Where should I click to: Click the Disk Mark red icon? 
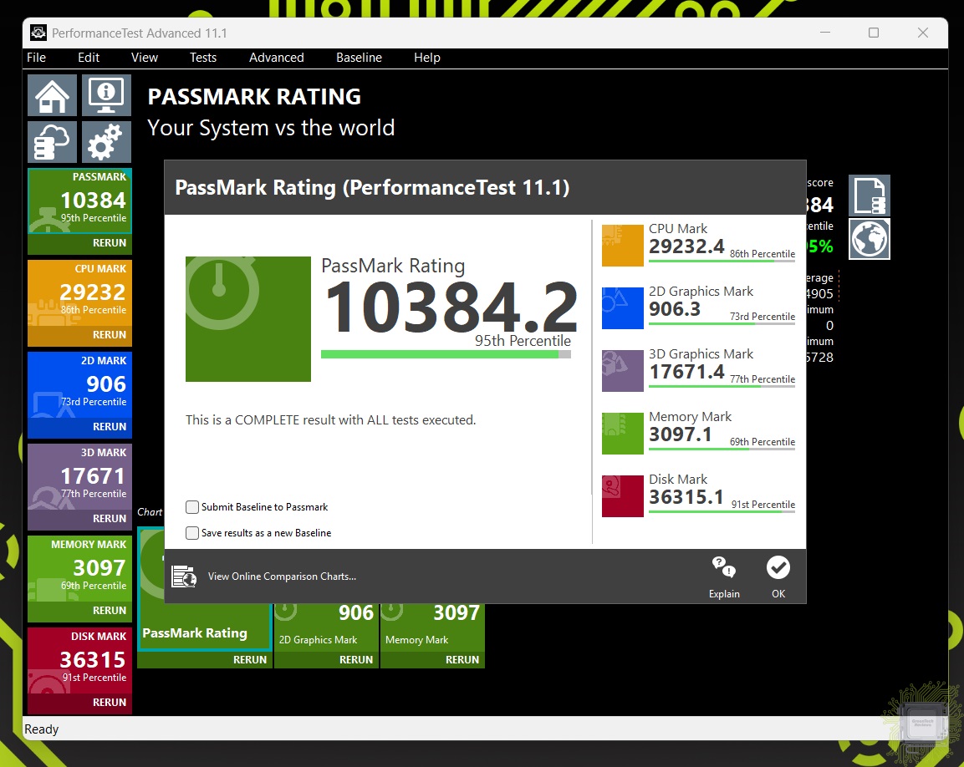tap(622, 496)
